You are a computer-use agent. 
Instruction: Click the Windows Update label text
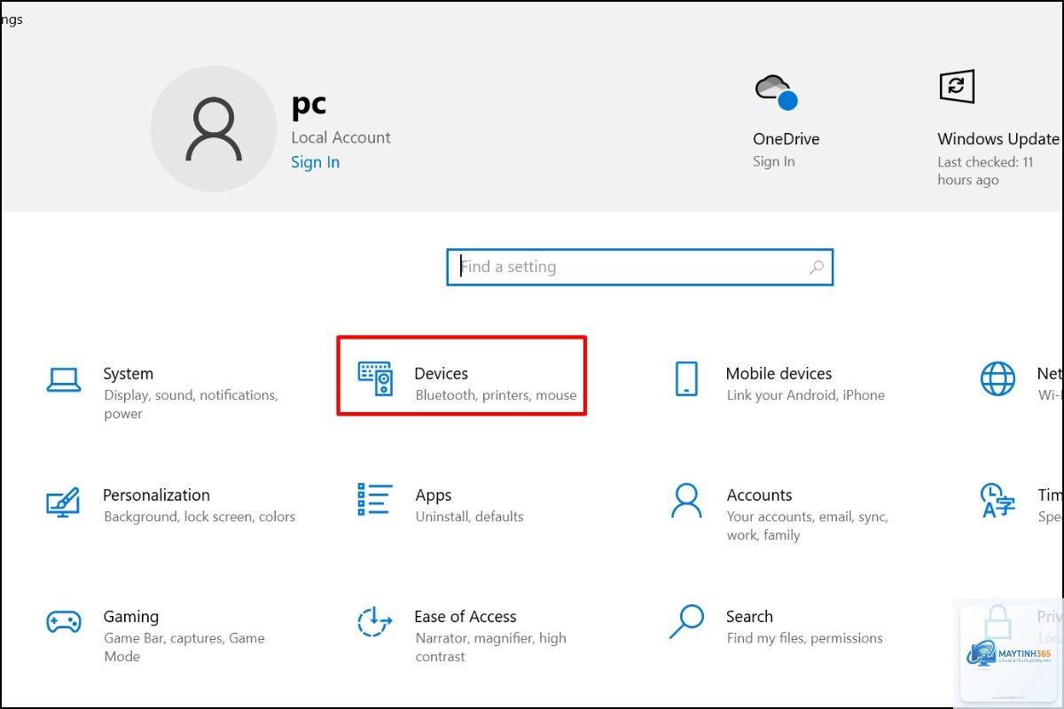[x=997, y=139]
